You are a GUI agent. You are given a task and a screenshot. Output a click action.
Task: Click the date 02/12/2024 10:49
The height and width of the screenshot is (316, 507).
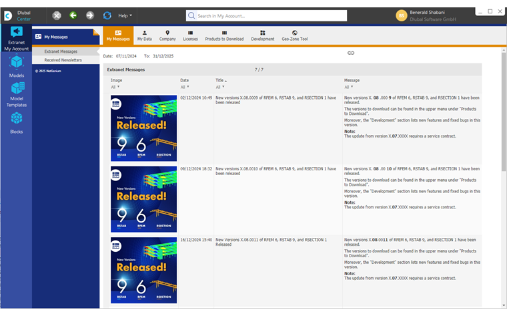(196, 98)
